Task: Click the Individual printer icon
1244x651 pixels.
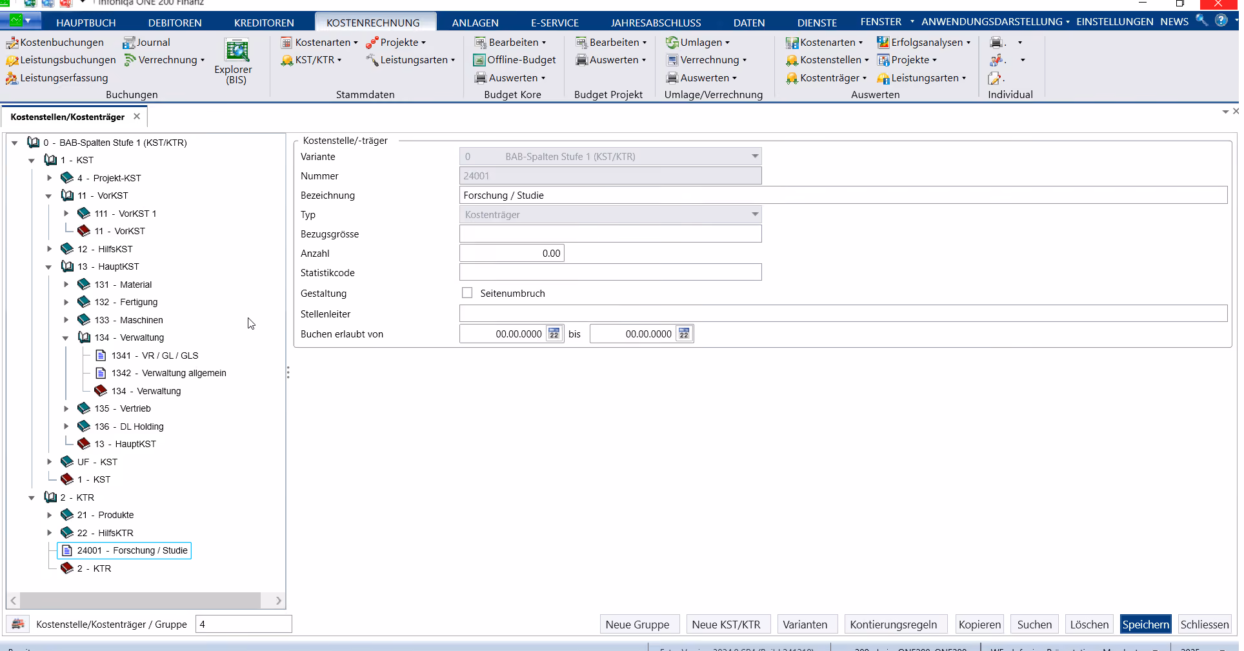Action: point(998,43)
